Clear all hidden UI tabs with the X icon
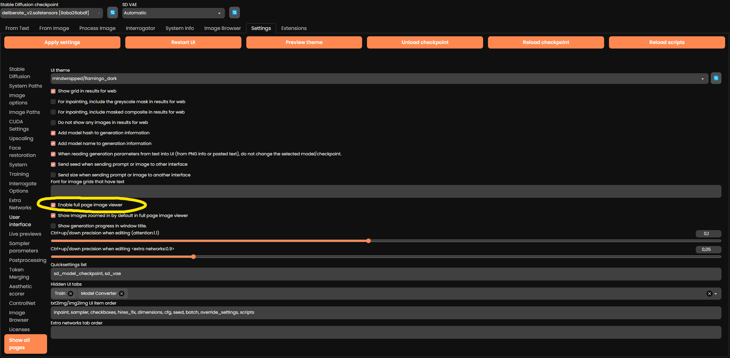 709,293
